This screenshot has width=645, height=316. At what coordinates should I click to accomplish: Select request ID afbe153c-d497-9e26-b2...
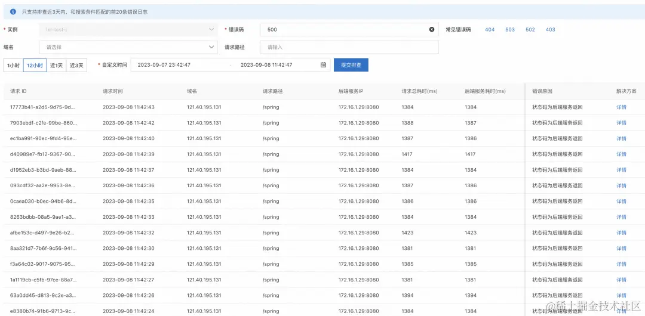pyautogui.click(x=43, y=233)
